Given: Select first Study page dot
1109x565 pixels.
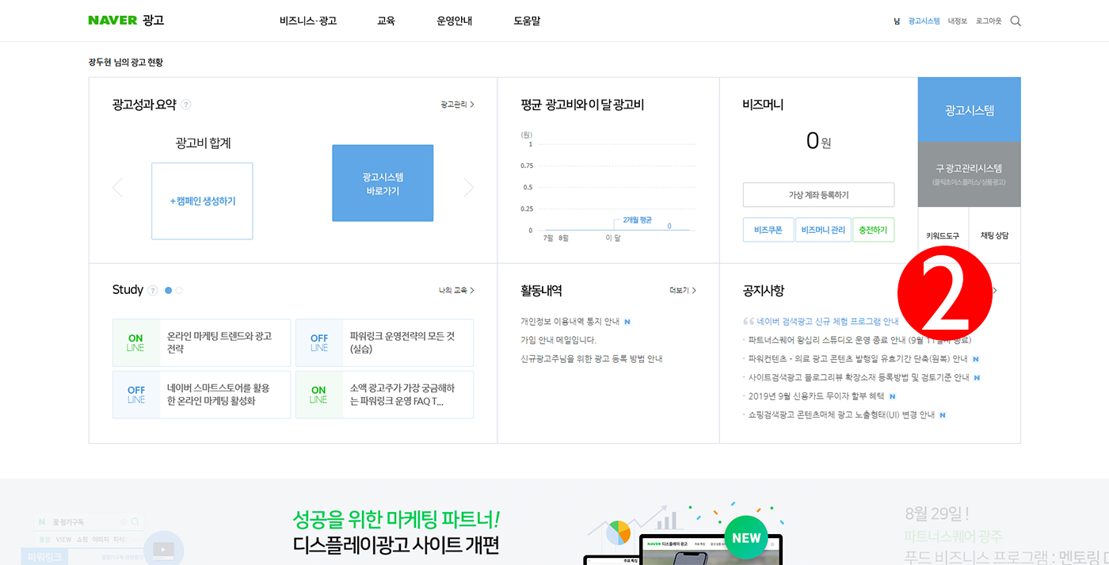Looking at the screenshot, I should (x=168, y=291).
